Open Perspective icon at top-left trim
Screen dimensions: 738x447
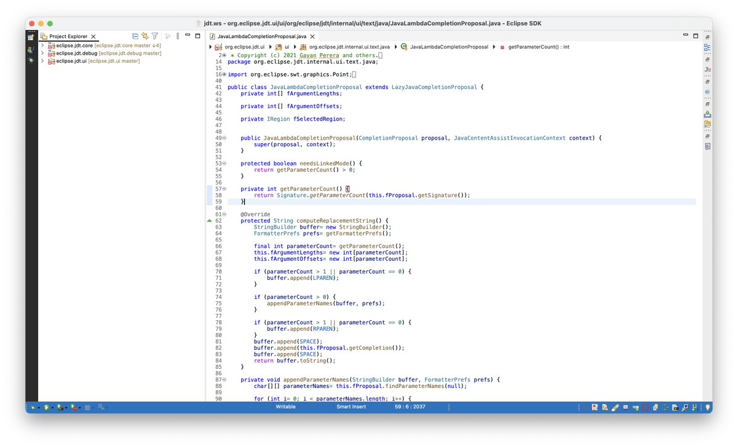pos(31,37)
